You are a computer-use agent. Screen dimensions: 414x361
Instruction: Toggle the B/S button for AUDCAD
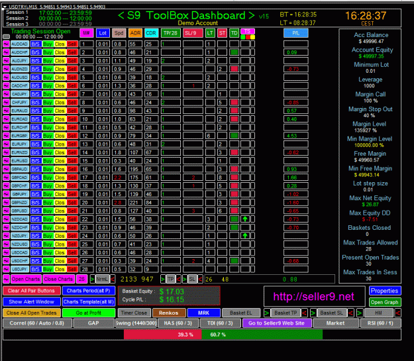pos(35,44)
